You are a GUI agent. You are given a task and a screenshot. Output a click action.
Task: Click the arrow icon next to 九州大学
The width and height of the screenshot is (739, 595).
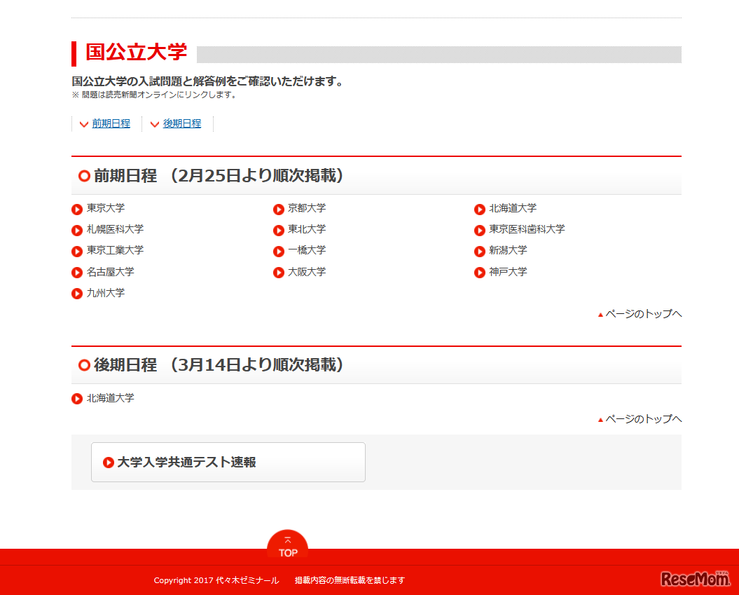77,294
